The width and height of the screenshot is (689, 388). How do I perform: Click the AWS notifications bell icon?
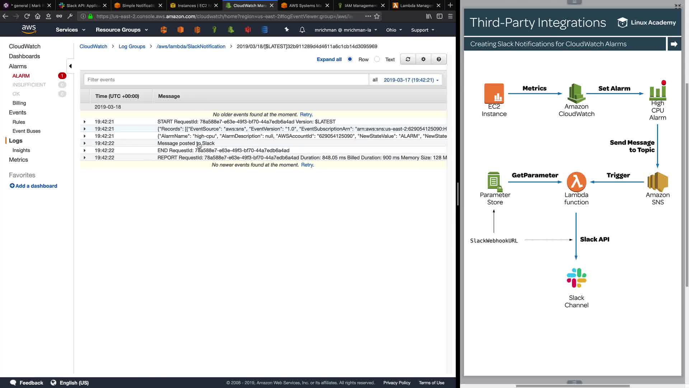[302, 30]
